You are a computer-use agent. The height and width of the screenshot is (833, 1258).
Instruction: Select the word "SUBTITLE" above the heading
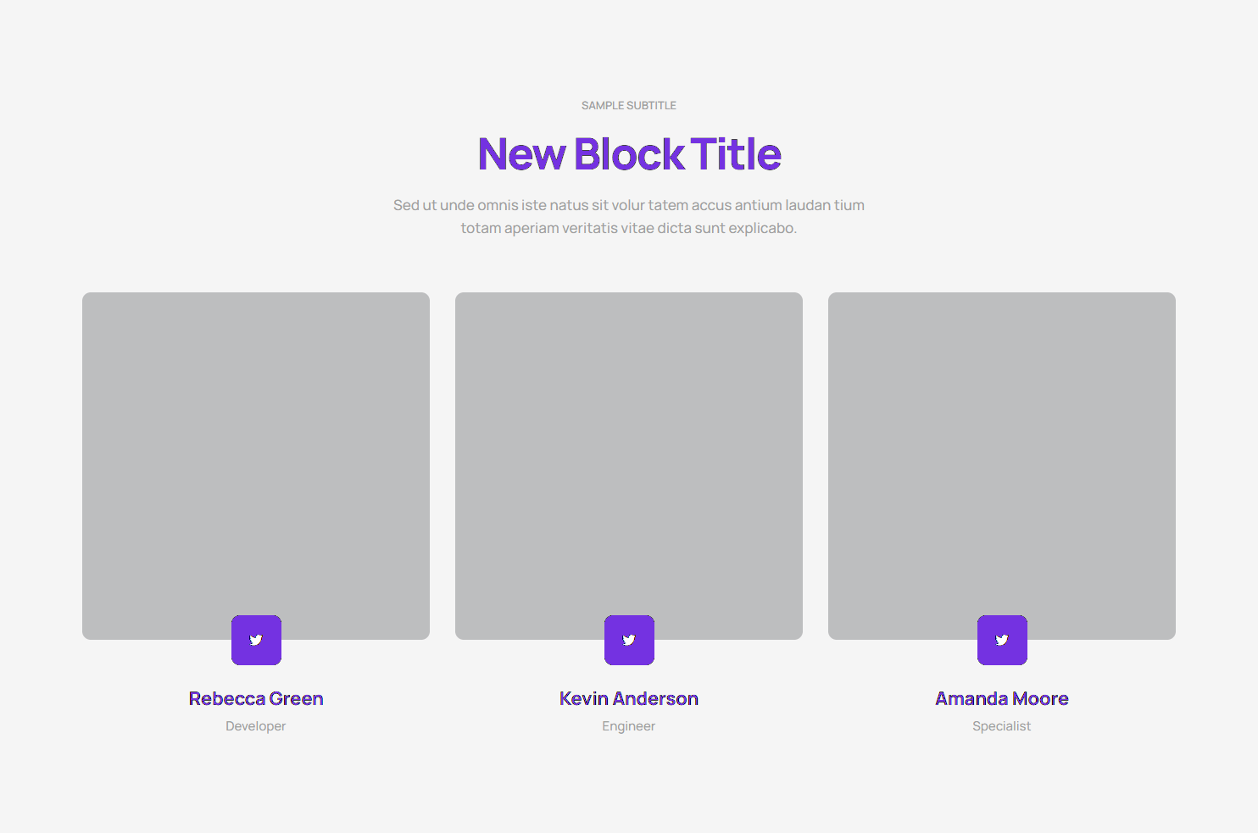(652, 106)
